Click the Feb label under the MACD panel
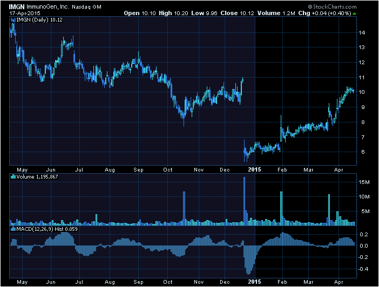Image resolution: width=379 pixels, height=287 pixels. [282, 282]
